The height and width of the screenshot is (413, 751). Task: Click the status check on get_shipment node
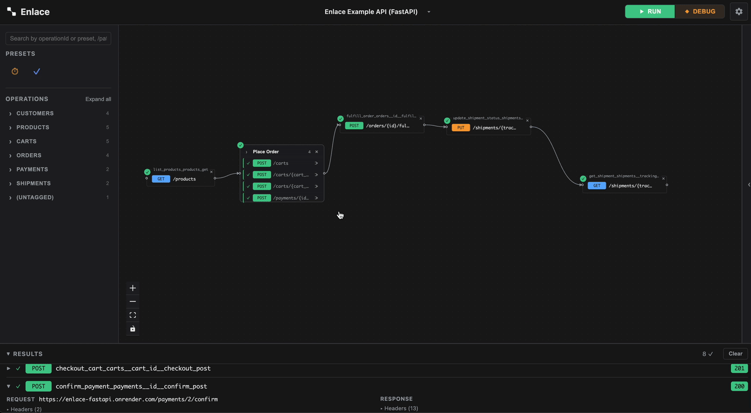583,178
